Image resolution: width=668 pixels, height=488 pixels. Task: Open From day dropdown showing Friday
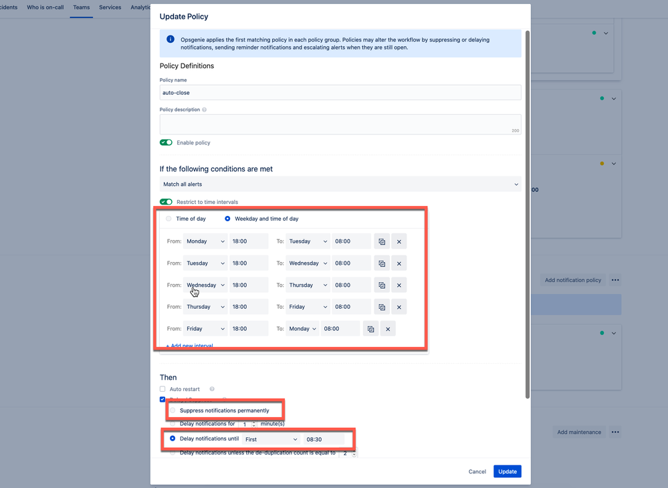pos(205,329)
